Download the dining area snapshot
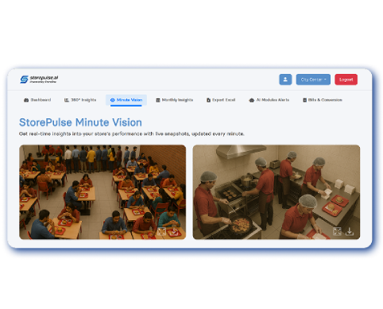Image resolution: width=383 pixels, height=309 pixels. pyautogui.click(x=174, y=231)
